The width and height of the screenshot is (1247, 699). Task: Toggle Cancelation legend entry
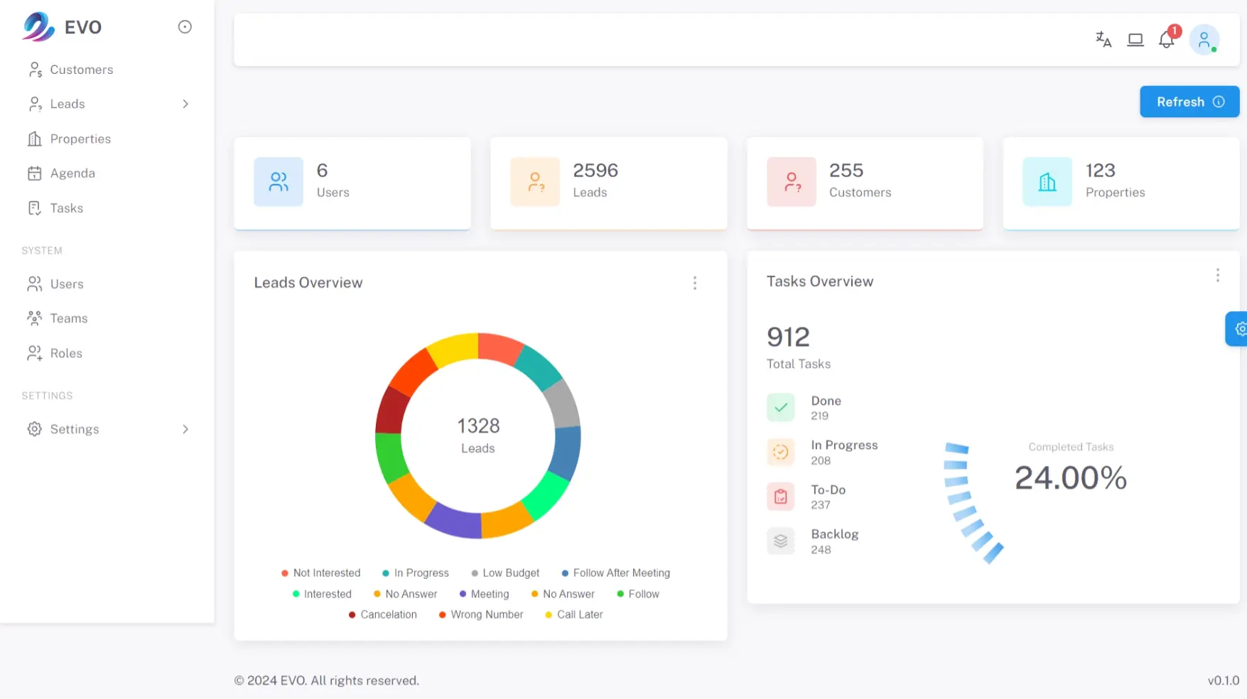pyautogui.click(x=383, y=614)
